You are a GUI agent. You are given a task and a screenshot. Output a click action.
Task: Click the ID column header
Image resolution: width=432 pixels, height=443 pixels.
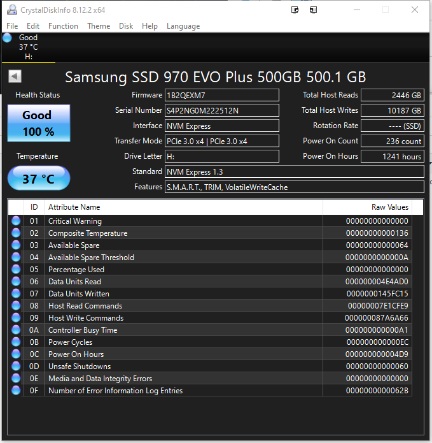point(34,207)
